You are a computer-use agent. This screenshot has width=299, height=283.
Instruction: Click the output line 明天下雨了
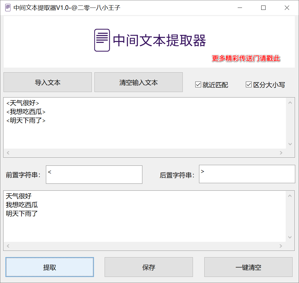point(22,214)
